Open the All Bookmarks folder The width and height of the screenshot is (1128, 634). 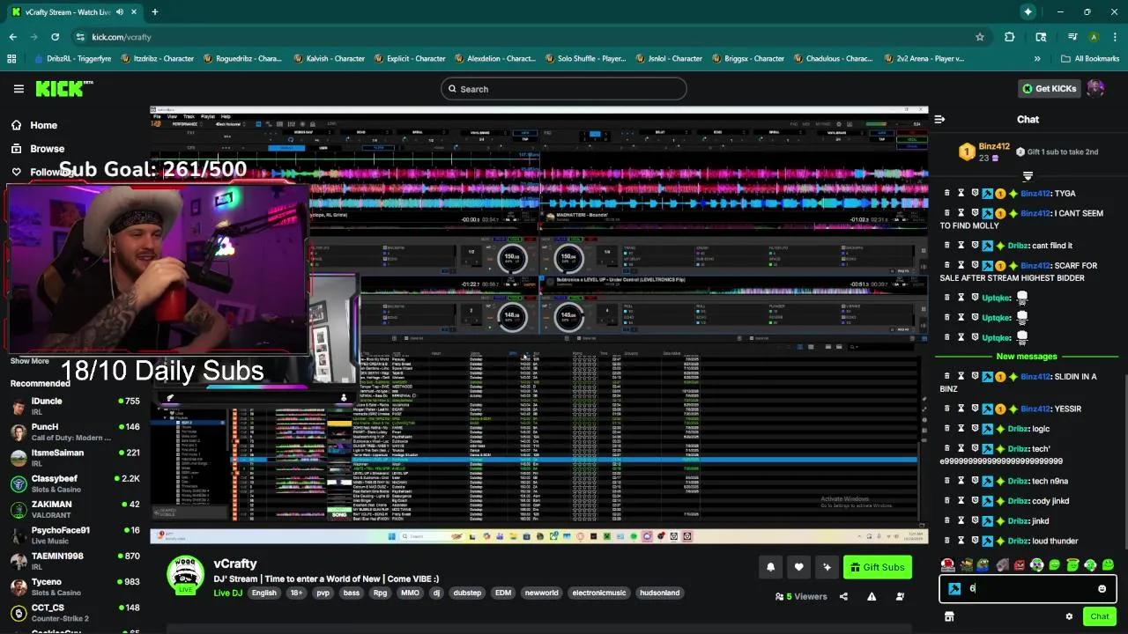pyautogui.click(x=1089, y=58)
